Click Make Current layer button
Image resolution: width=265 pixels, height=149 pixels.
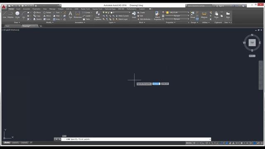click(x=122, y=16)
